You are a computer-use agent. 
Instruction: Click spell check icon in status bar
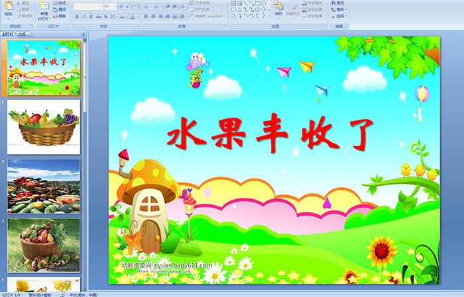coord(62,294)
